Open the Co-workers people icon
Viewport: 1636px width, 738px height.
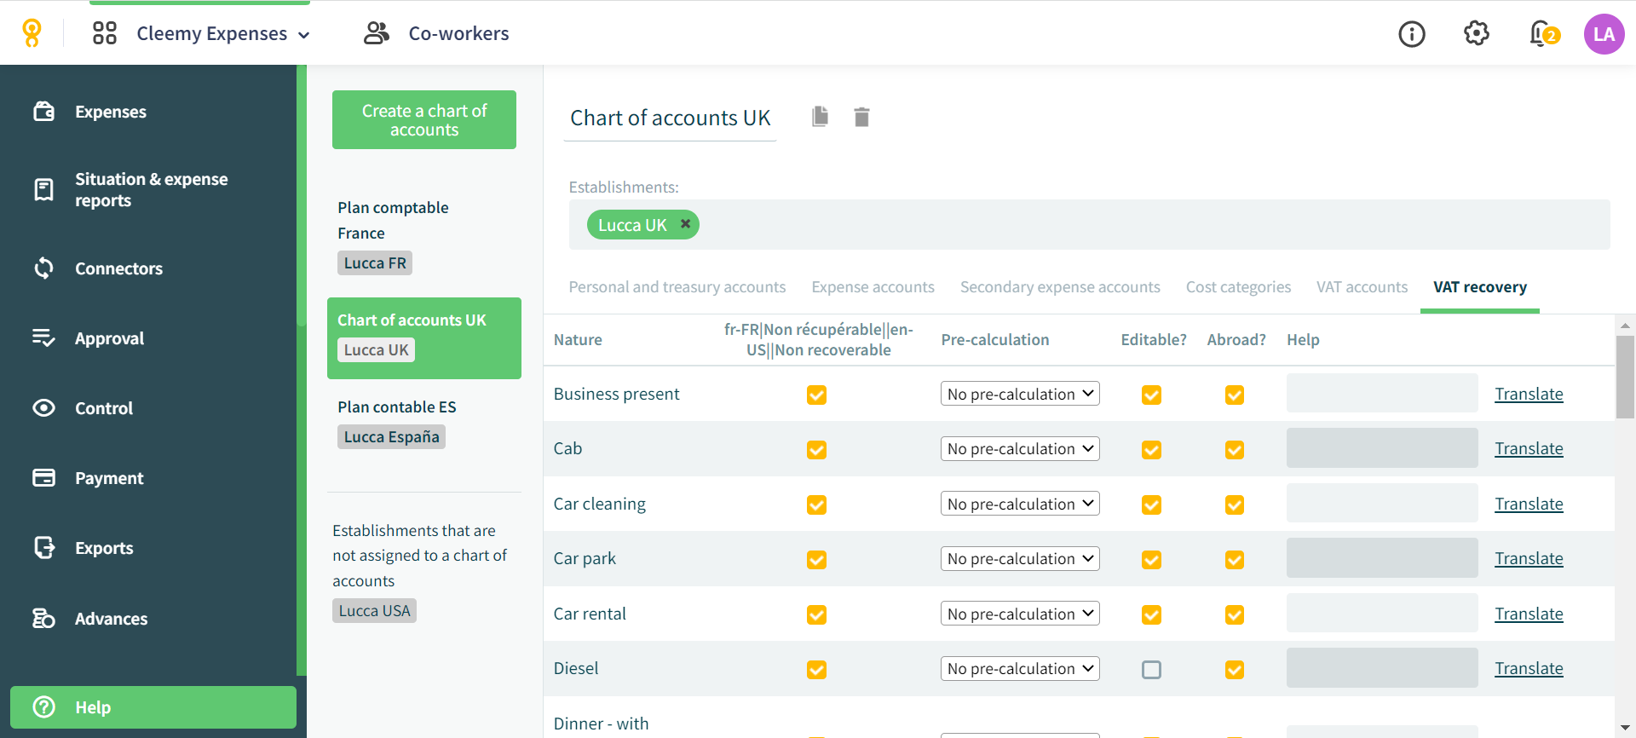pyautogui.click(x=377, y=33)
